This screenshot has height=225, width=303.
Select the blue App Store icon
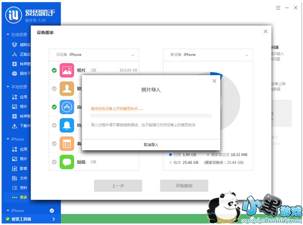point(67,107)
